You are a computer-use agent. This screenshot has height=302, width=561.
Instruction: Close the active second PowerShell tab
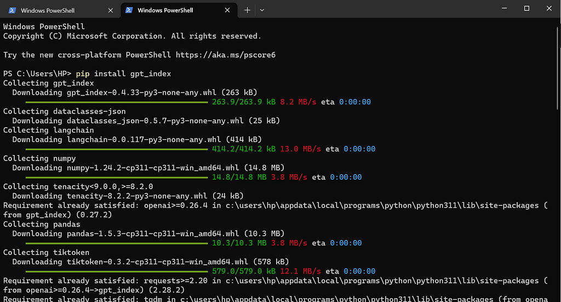coord(227,10)
